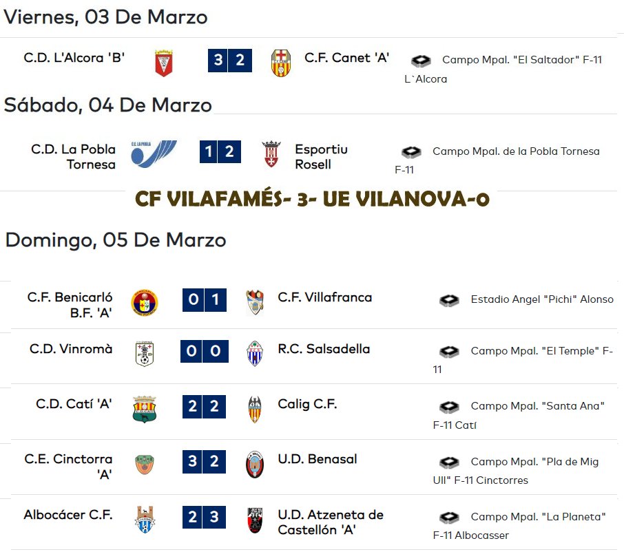This screenshot has width=624, height=552.
Task: Open the 2-3 Albocácer vs Atzeneta score
Action: [204, 517]
